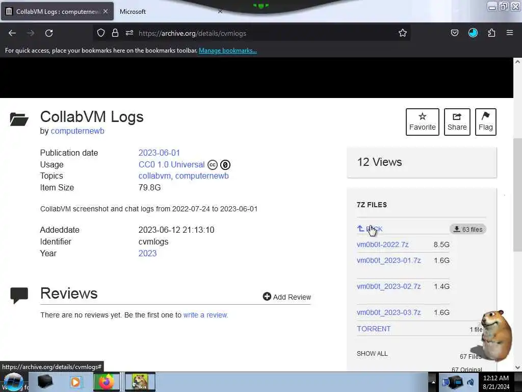Switch to the CollabVM Logs tab
Image resolution: width=522 pixels, height=392 pixels.
[57, 11]
